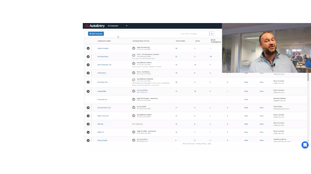The image size is (311, 174).
Task: Click QuickBooks Desktop integration error icon
Action: pyautogui.click(x=134, y=80)
